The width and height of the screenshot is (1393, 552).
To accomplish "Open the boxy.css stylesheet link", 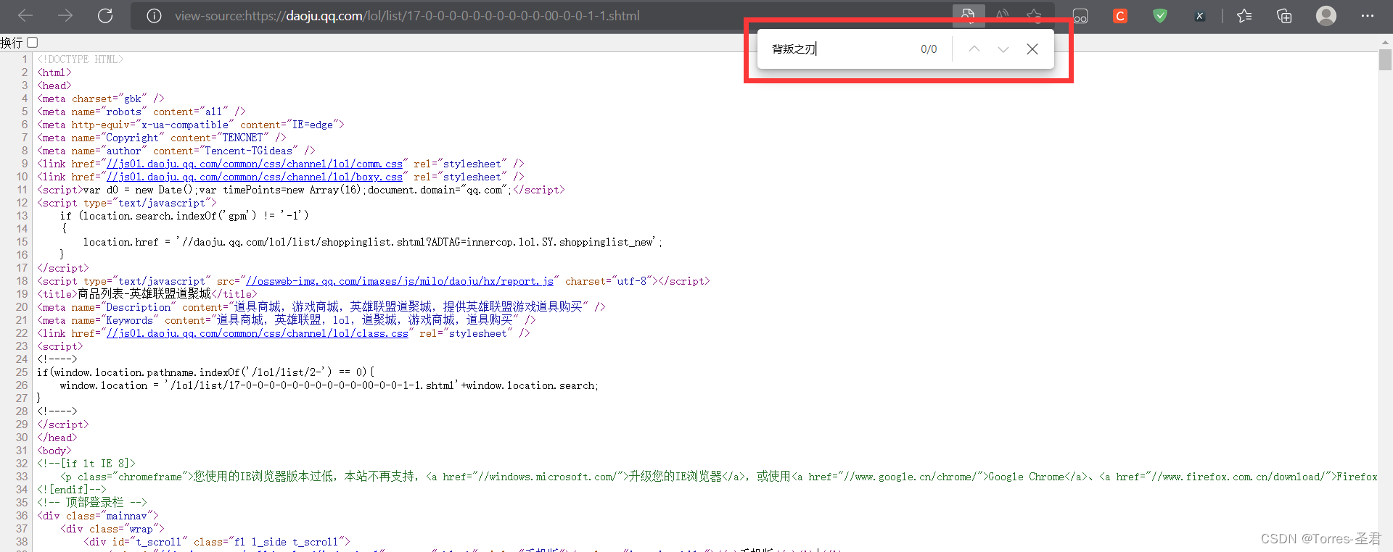I will (255, 177).
